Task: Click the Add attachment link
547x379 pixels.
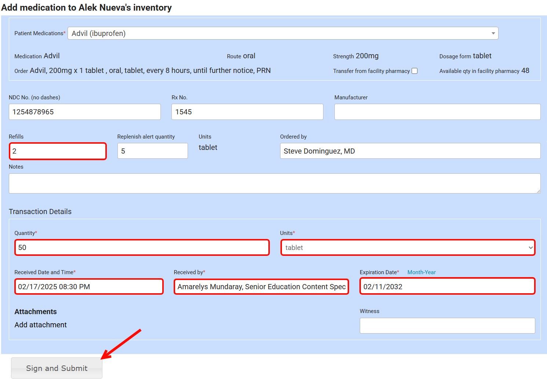Action: [x=40, y=325]
